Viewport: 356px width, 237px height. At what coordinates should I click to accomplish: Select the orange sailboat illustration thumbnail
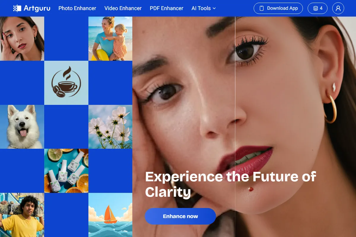click(x=110, y=215)
